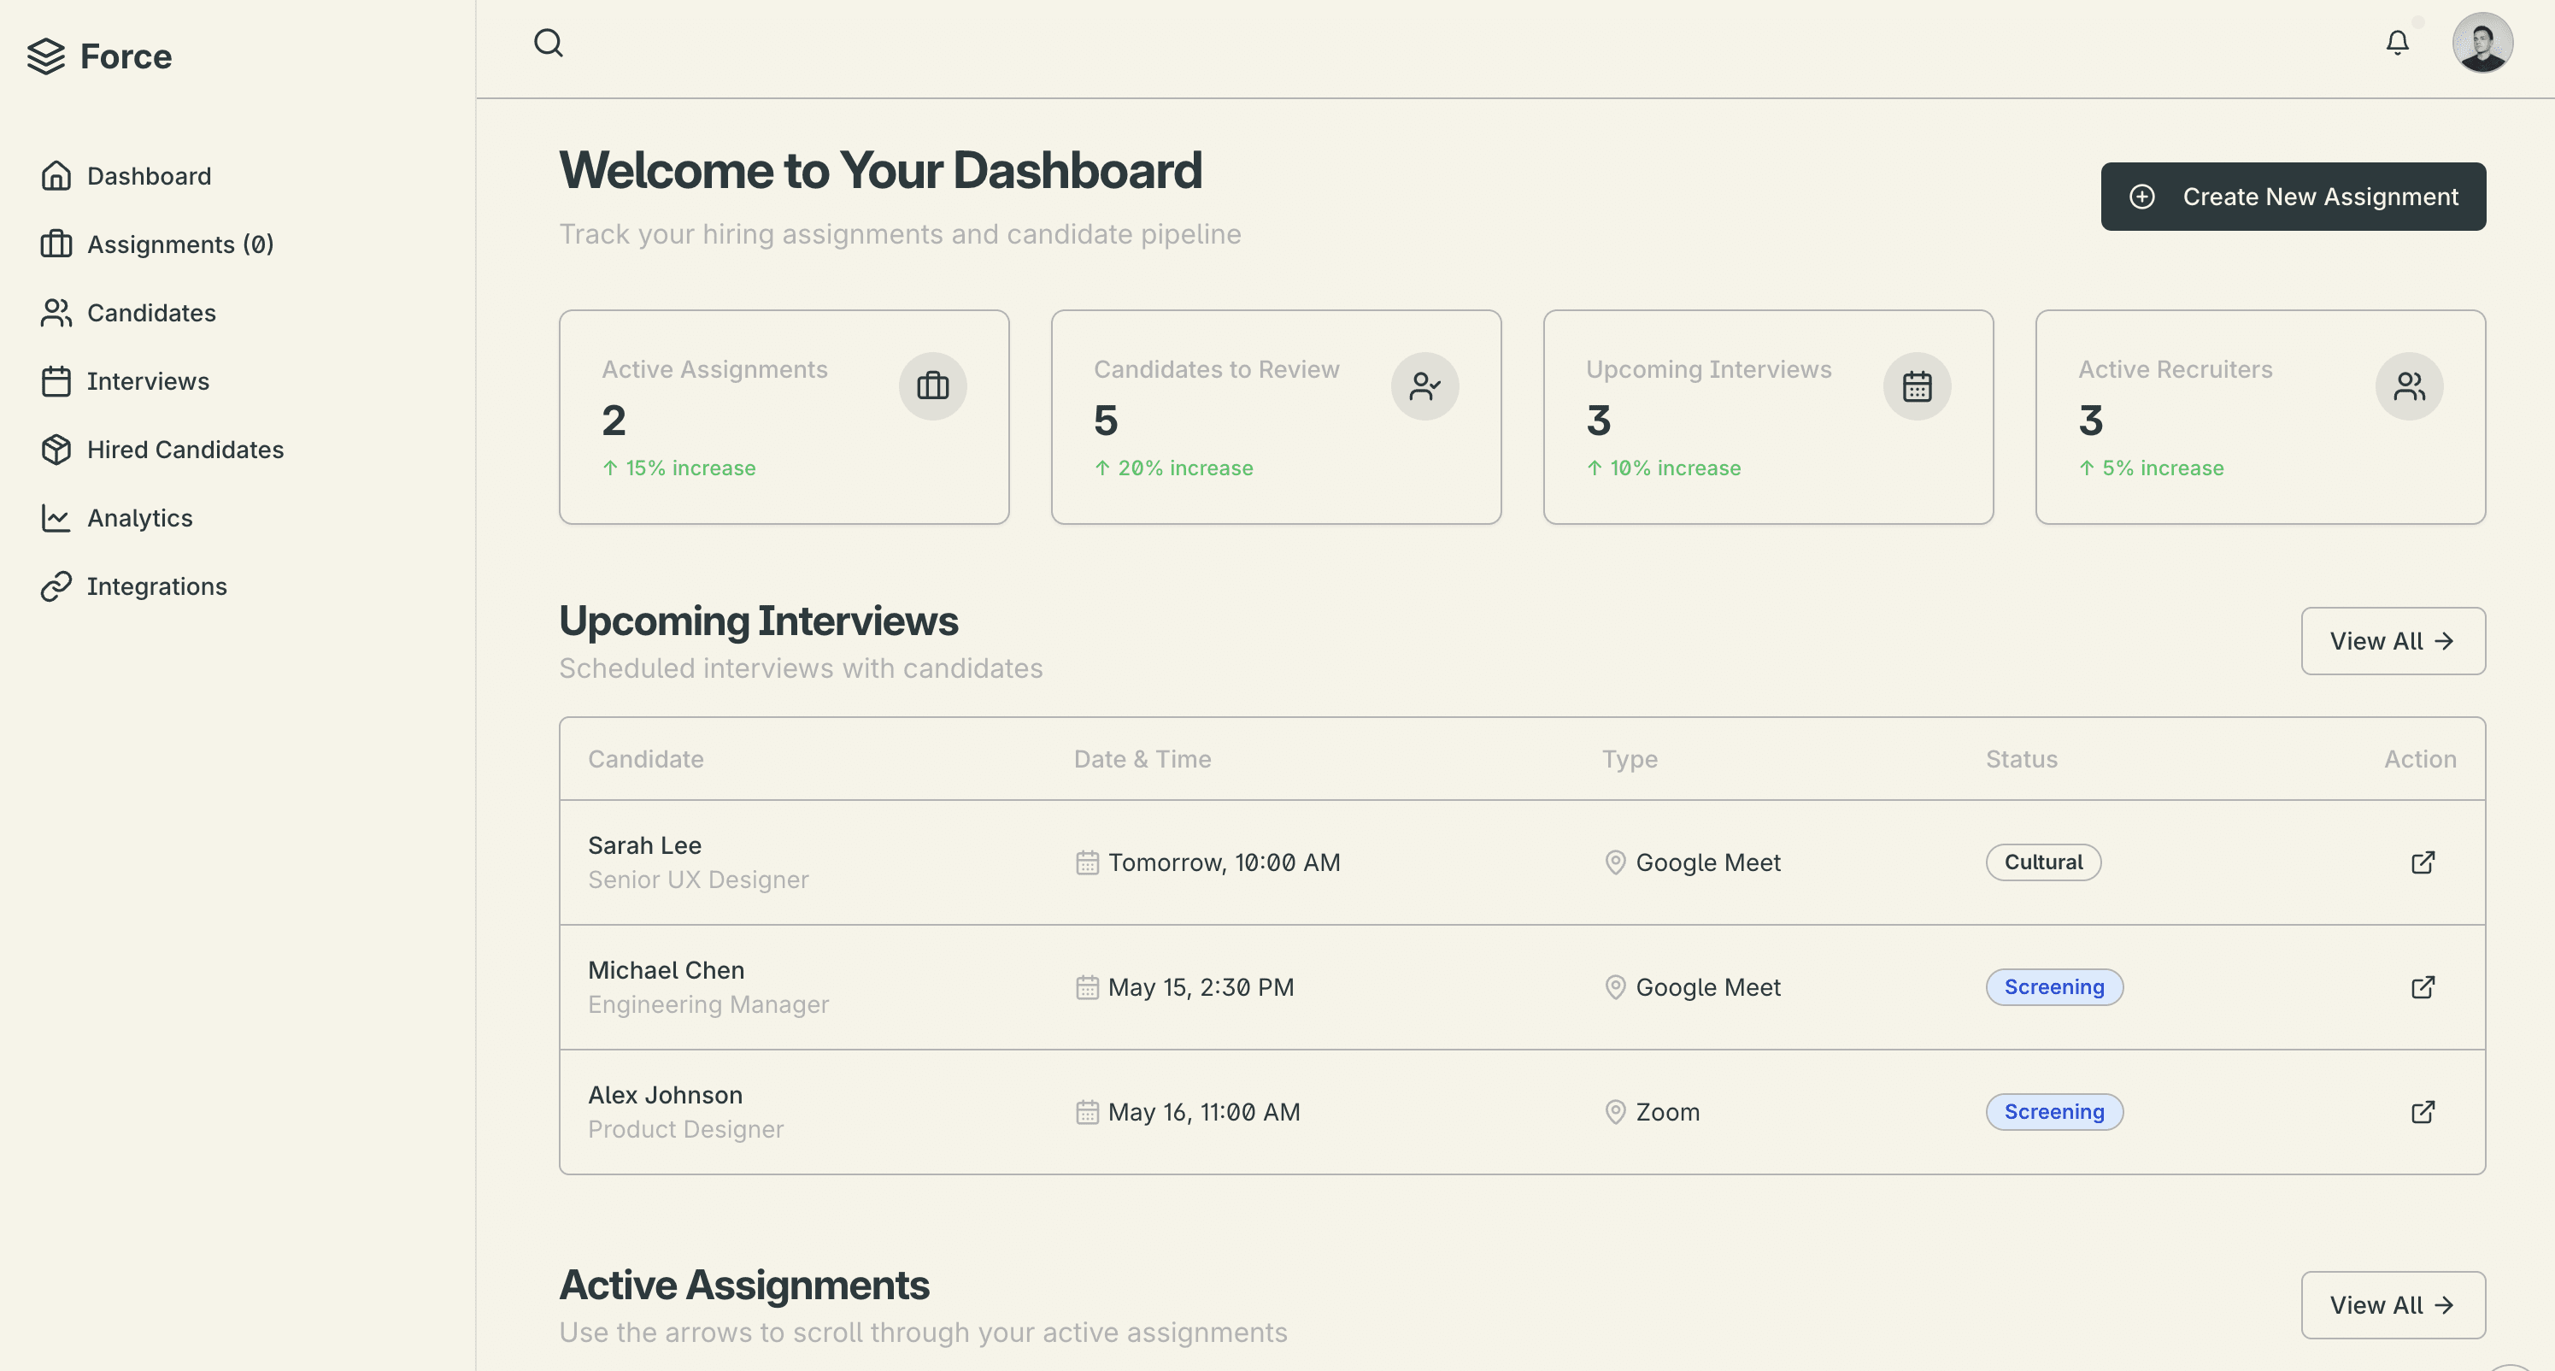This screenshot has height=1371, width=2555.
Task: Click the Force logo icon
Action: [45, 56]
